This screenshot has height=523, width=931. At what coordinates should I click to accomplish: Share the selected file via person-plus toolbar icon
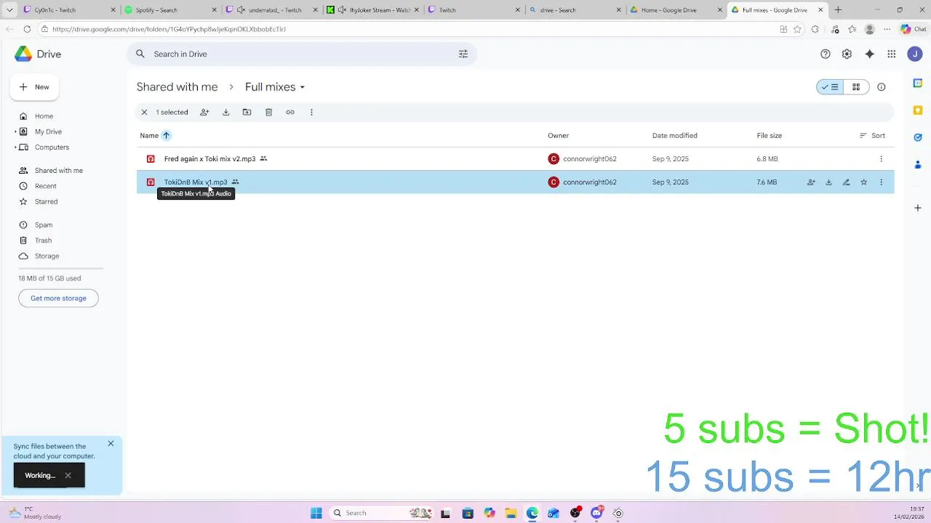click(204, 112)
